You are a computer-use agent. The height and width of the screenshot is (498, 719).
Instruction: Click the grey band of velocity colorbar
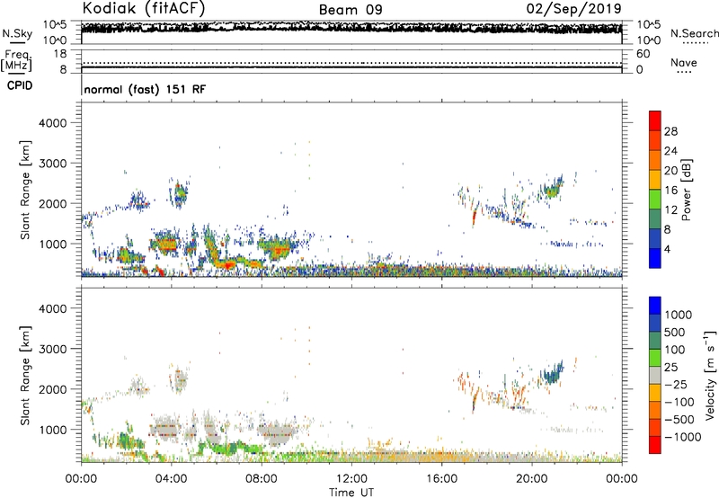click(655, 375)
